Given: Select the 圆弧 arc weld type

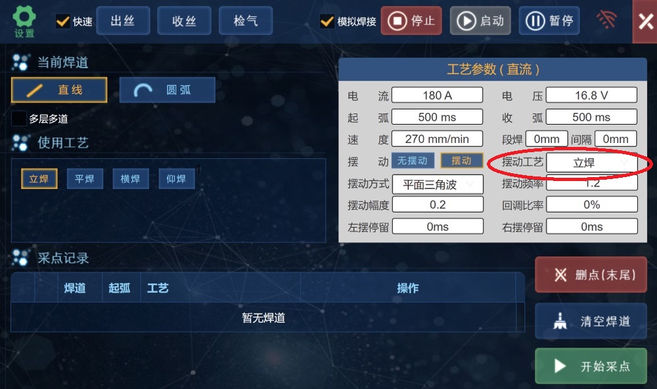Looking at the screenshot, I should [167, 90].
